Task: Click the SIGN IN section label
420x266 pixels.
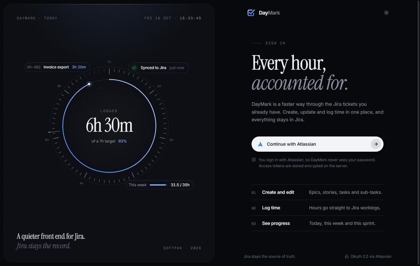Action: (x=275, y=43)
